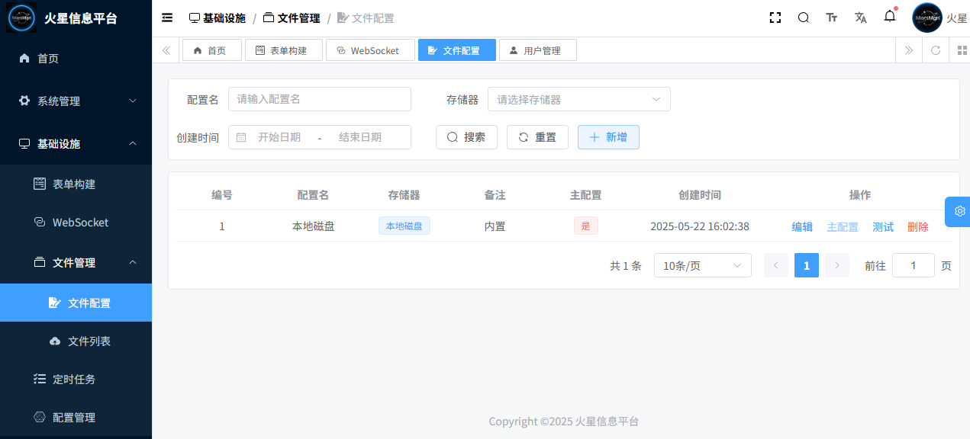
Task: Switch to the WebSocket tab
Action: (x=370, y=50)
